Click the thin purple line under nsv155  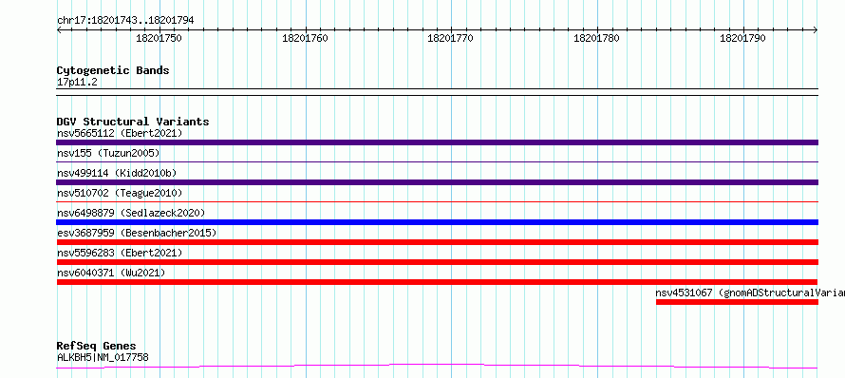(x=437, y=161)
